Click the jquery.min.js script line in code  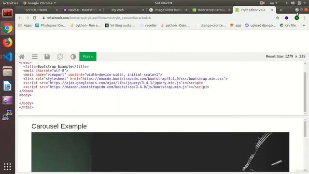(113, 83)
